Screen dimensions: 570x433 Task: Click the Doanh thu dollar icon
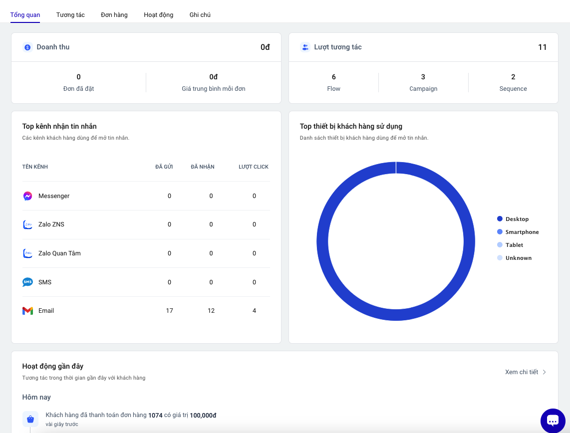[28, 47]
